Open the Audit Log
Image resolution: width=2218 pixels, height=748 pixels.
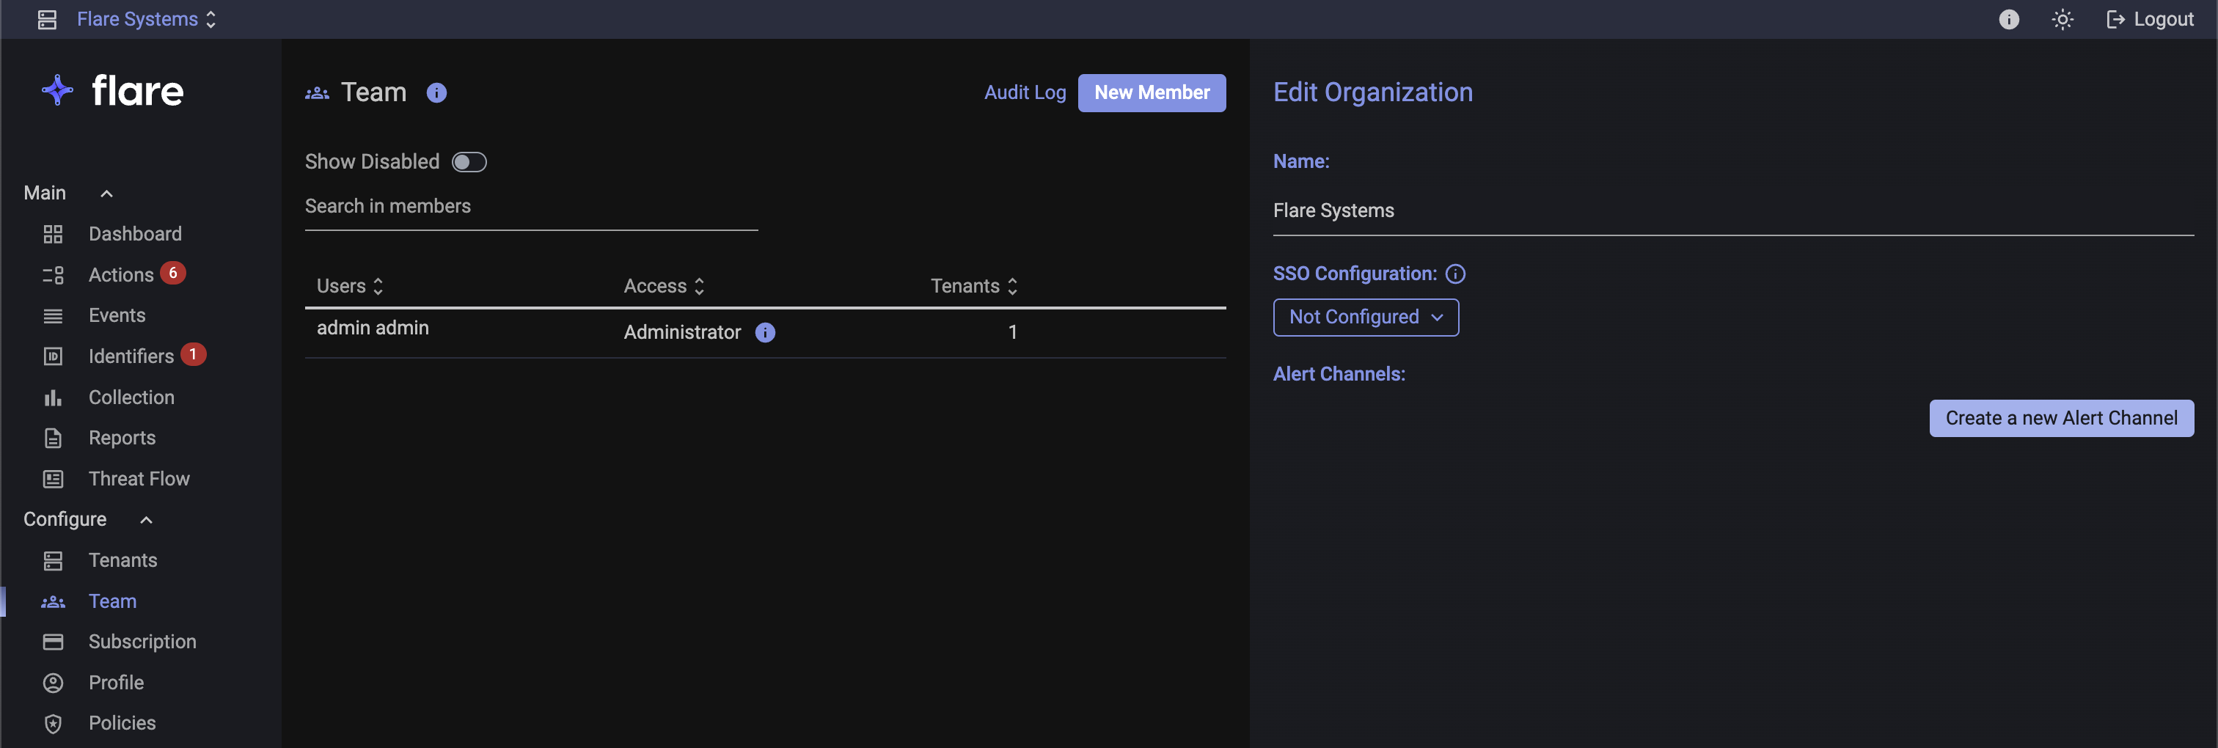pyautogui.click(x=1024, y=92)
